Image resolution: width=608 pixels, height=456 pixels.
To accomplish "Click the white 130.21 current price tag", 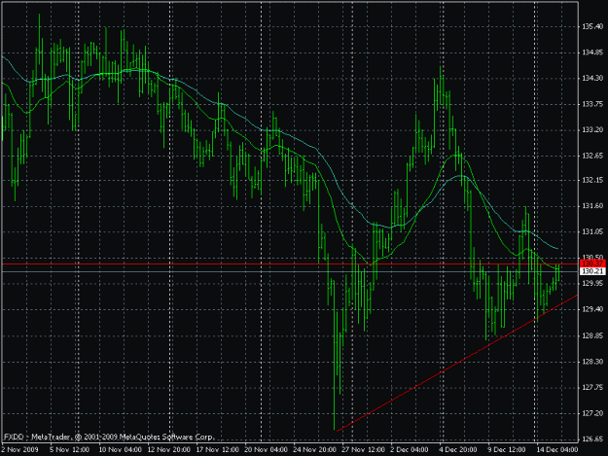I will pyautogui.click(x=592, y=271).
